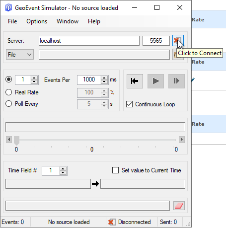Image resolution: width=226 pixels, height=229 pixels.
Task: Click the bottom message text field
Action: pos(87,206)
